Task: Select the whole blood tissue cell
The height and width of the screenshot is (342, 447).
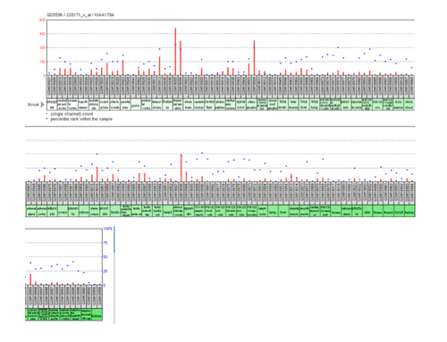Action: 409,104
